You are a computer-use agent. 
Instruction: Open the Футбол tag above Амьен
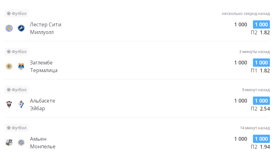[x=17, y=128]
